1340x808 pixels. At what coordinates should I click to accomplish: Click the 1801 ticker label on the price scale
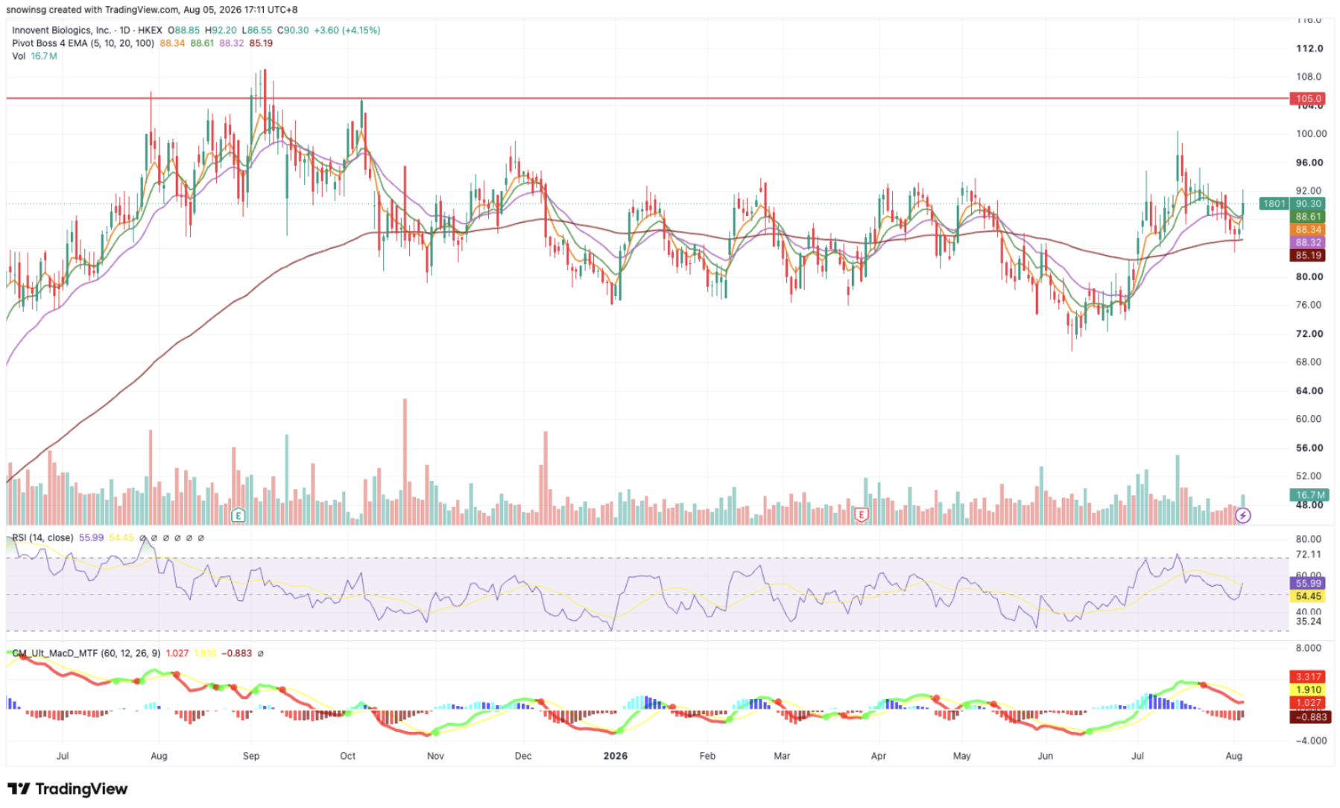[1274, 203]
